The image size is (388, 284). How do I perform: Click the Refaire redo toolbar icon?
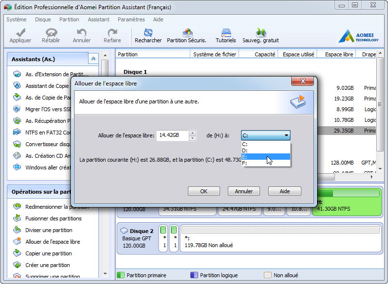[112, 33]
